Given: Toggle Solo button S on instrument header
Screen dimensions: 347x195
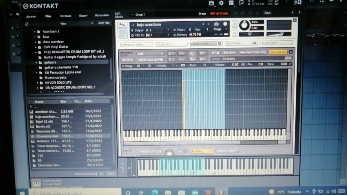Looking at the screenshot, I should pyautogui.click(x=235, y=24).
